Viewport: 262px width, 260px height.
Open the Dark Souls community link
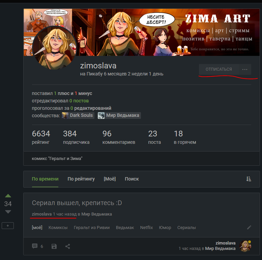(78, 115)
